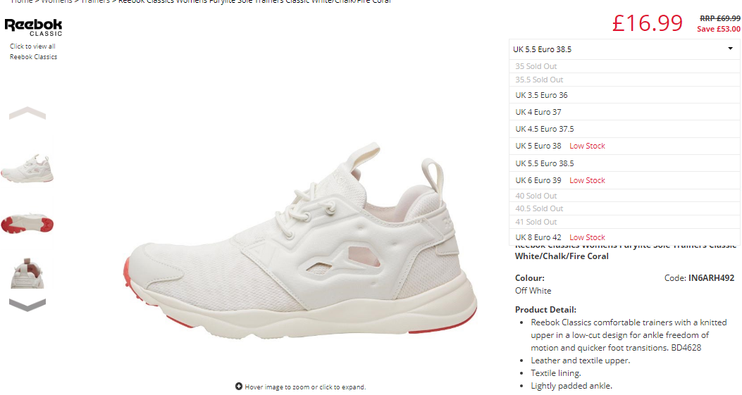Click the up chevron above thumbnails
This screenshot has height=395, width=742.
(x=27, y=113)
